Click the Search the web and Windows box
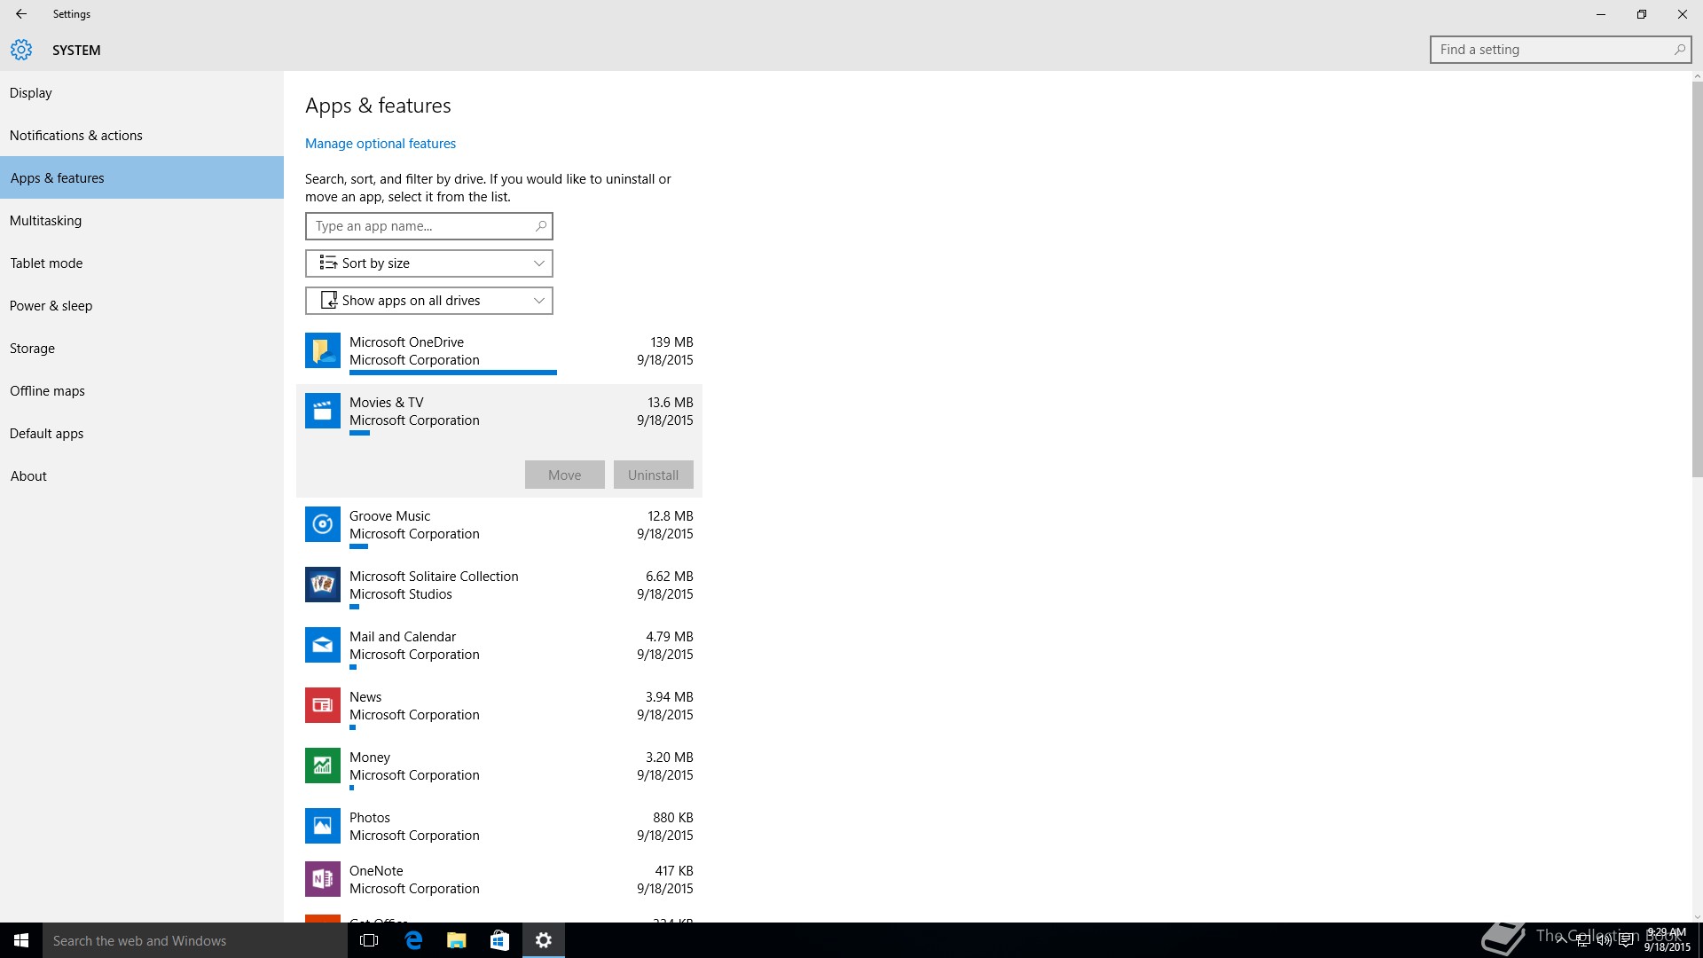This screenshot has height=958, width=1703. pyautogui.click(x=195, y=940)
